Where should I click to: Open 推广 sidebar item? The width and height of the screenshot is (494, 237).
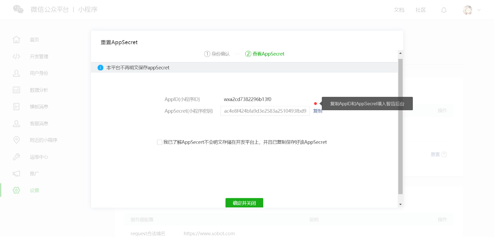point(35,174)
